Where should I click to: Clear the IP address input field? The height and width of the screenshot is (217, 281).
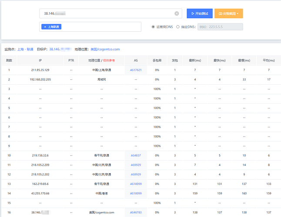click(x=177, y=13)
